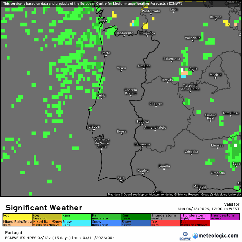Click the Portugal region label
This screenshot has height=242, width=242.
coord(14,232)
